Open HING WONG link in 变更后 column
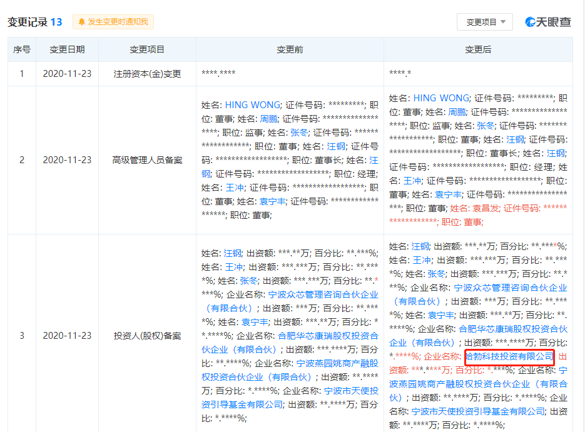Image resolution: width=585 pixels, height=432 pixels. [440, 98]
